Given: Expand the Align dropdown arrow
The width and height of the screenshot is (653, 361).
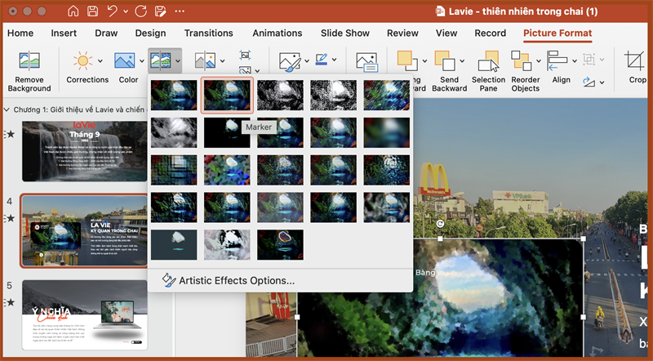Looking at the screenshot, I should tap(575, 60).
